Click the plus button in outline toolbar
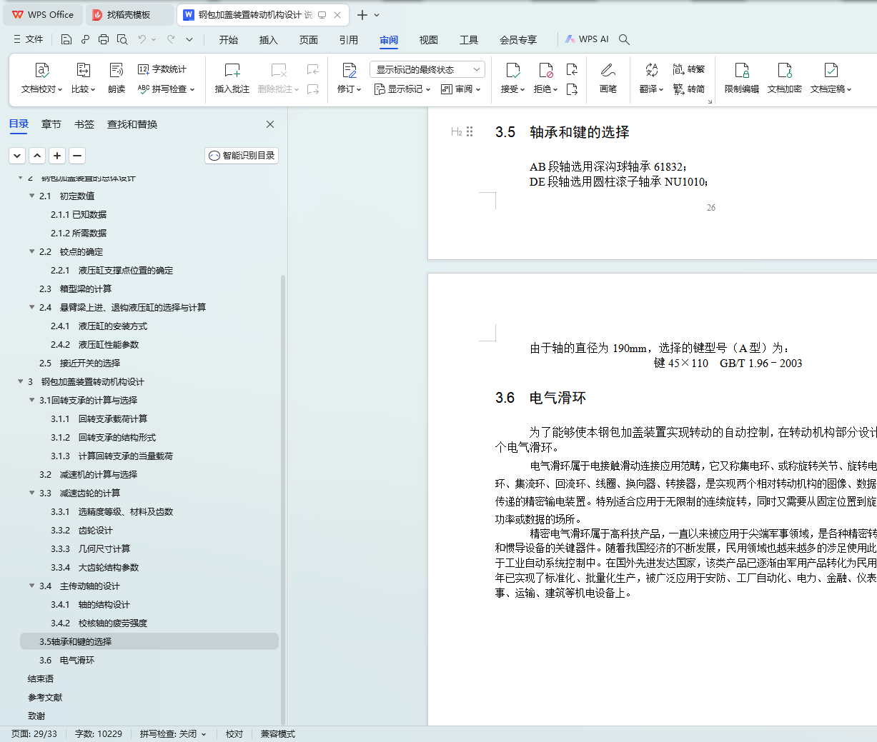 pos(58,156)
